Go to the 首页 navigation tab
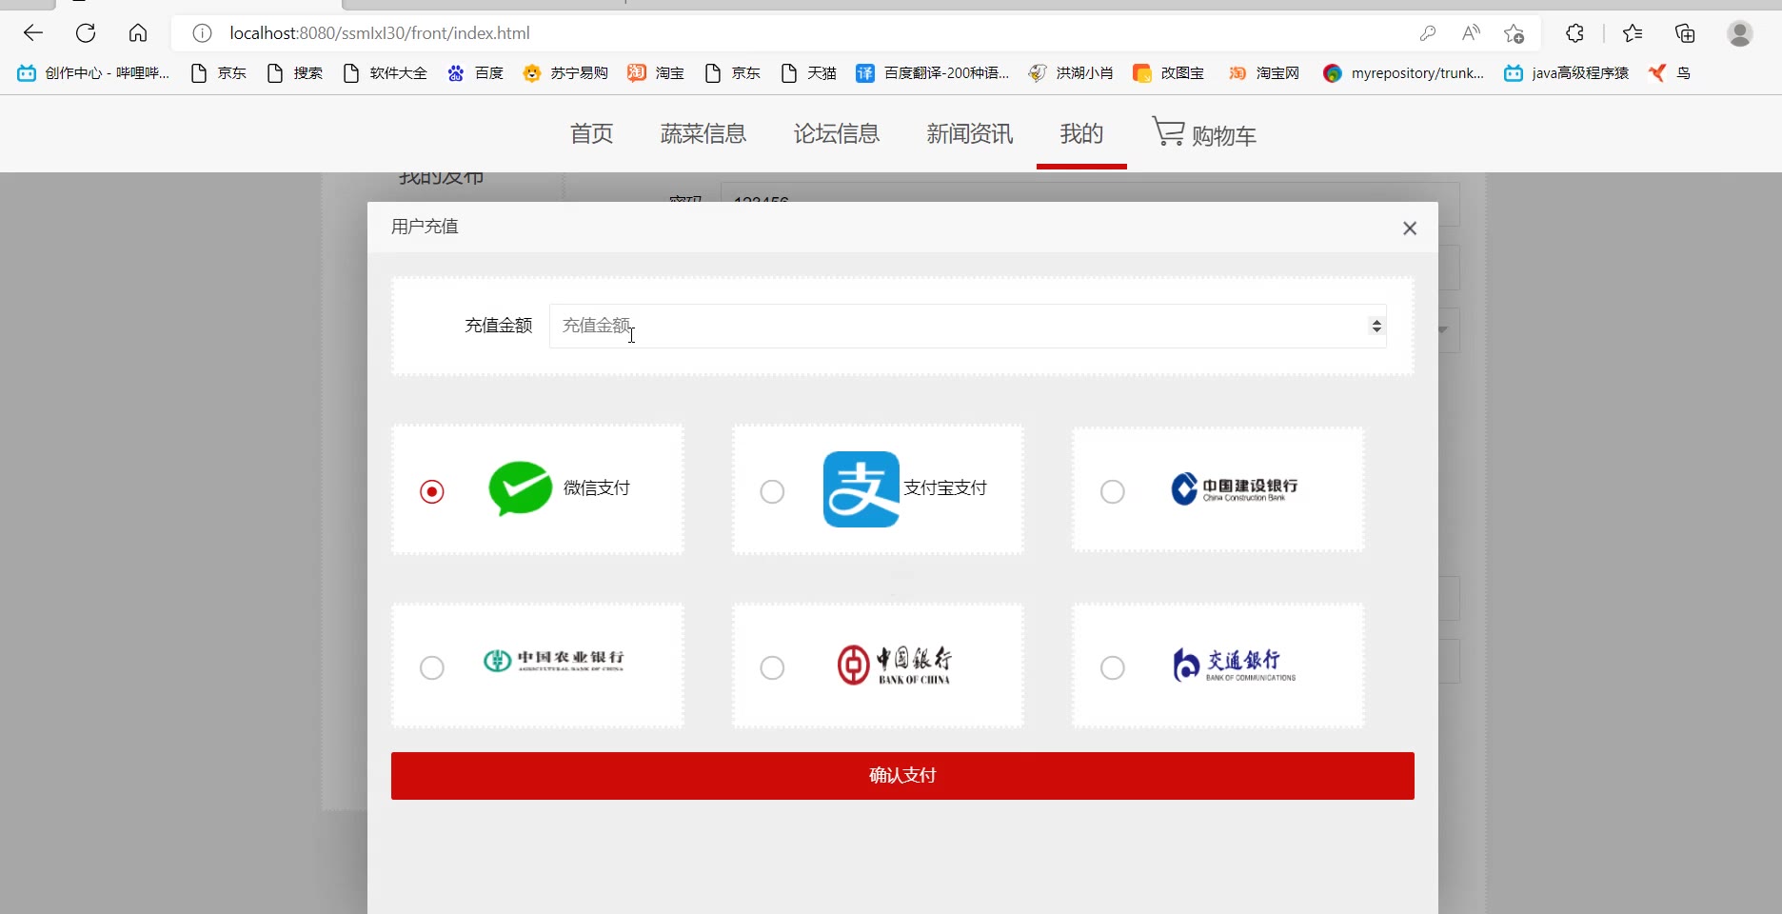This screenshot has height=914, width=1782. tap(591, 134)
